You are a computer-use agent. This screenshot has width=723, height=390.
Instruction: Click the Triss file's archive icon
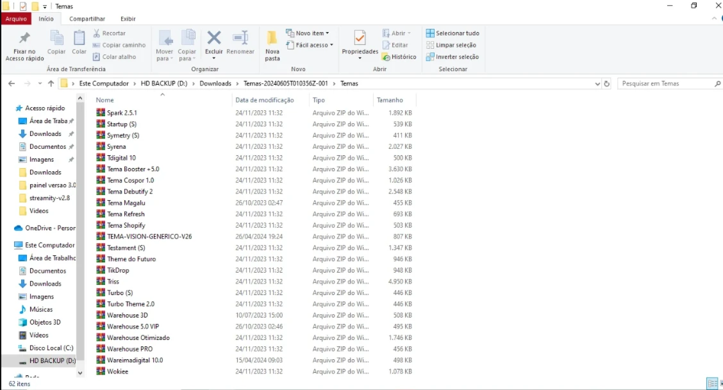click(101, 281)
